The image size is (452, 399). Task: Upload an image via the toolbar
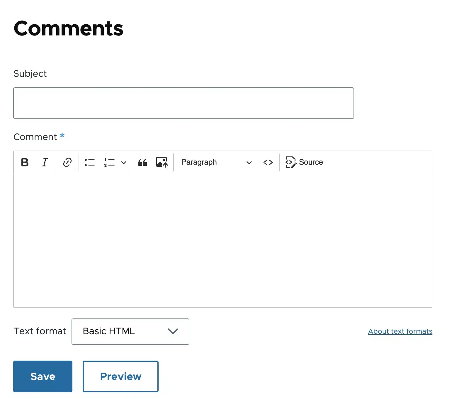click(x=162, y=162)
